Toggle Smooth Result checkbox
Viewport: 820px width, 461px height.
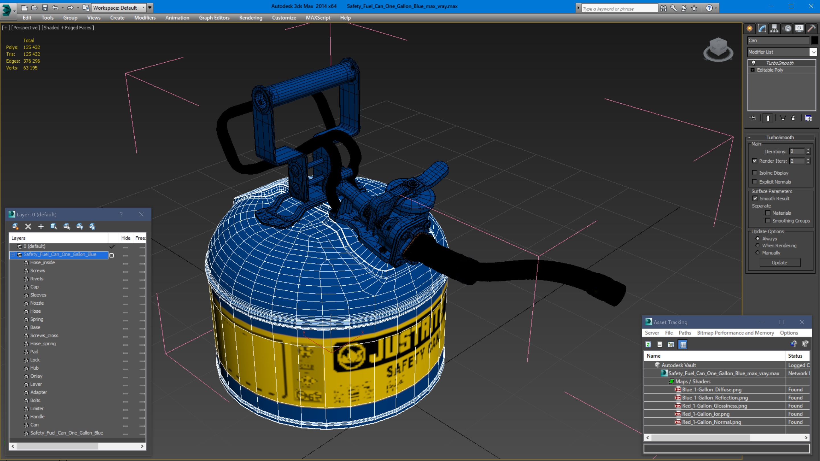point(755,198)
